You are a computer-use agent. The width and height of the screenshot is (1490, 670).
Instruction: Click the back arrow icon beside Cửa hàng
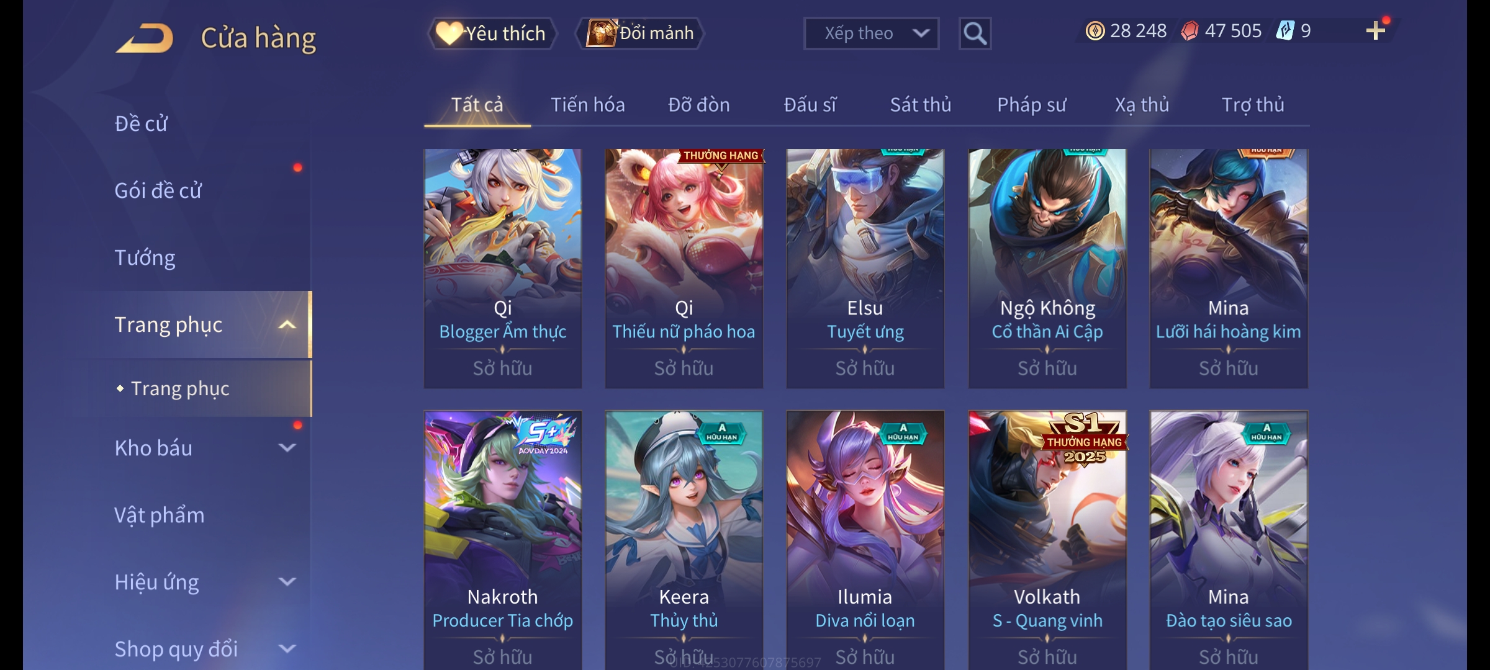point(145,38)
